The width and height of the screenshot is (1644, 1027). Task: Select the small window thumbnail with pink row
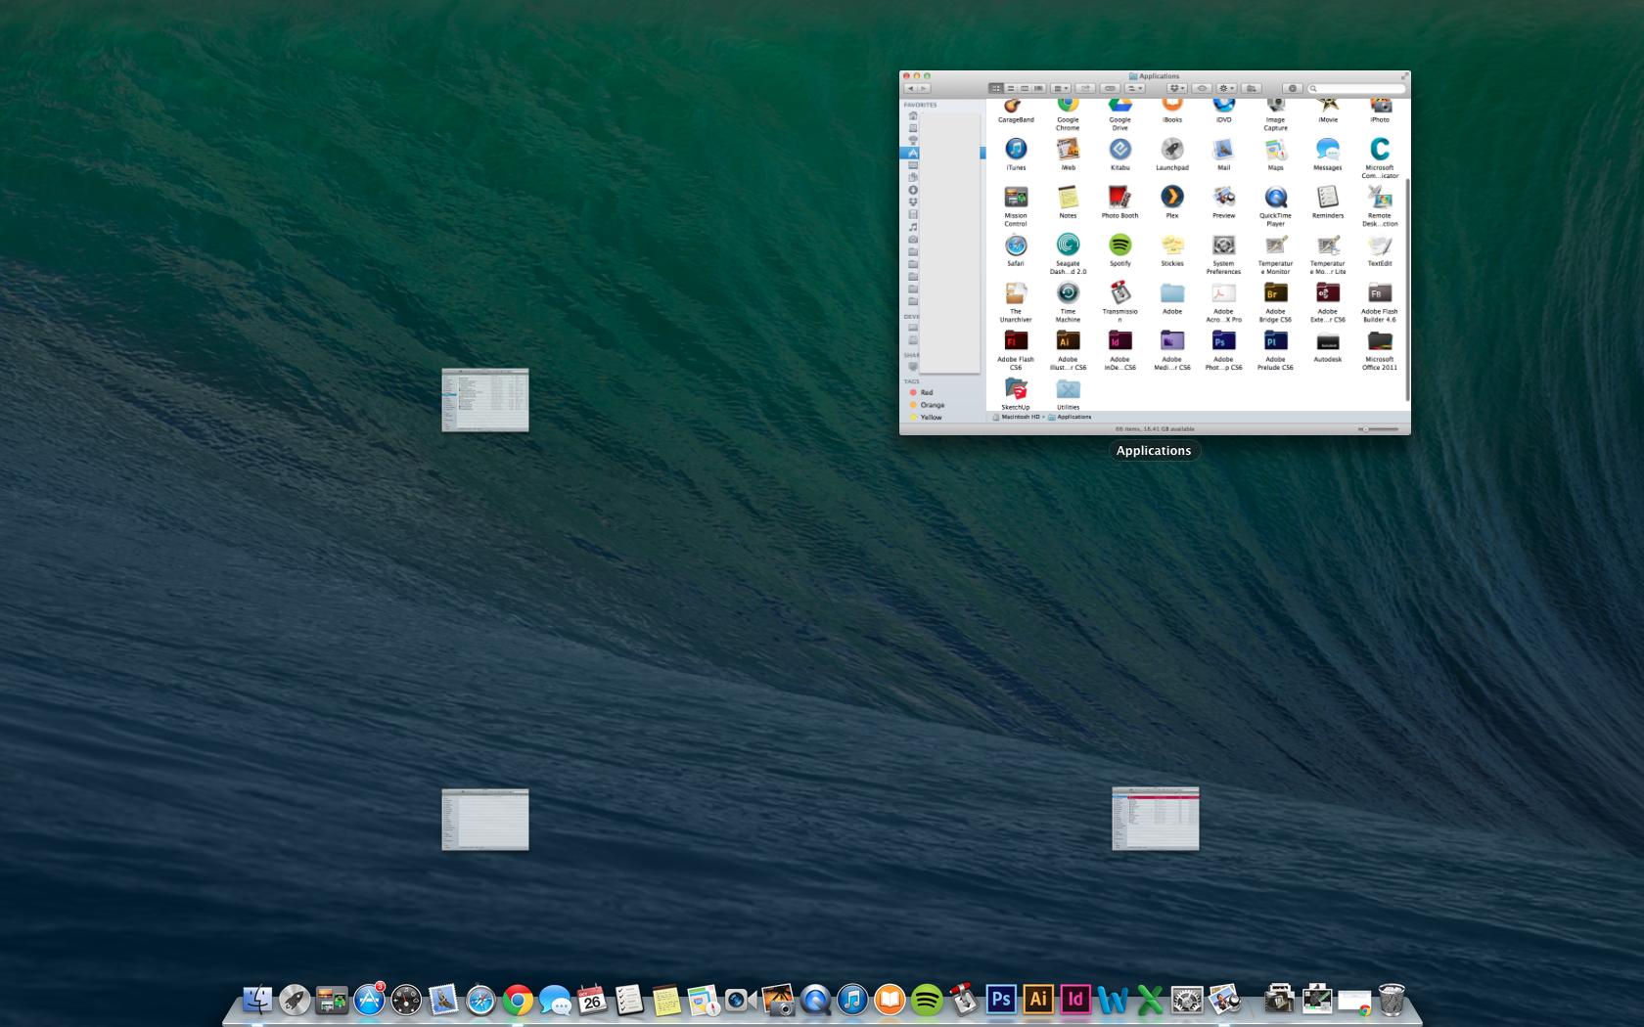point(1156,819)
